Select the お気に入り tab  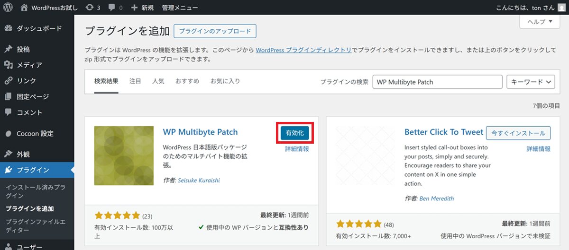coord(225,81)
